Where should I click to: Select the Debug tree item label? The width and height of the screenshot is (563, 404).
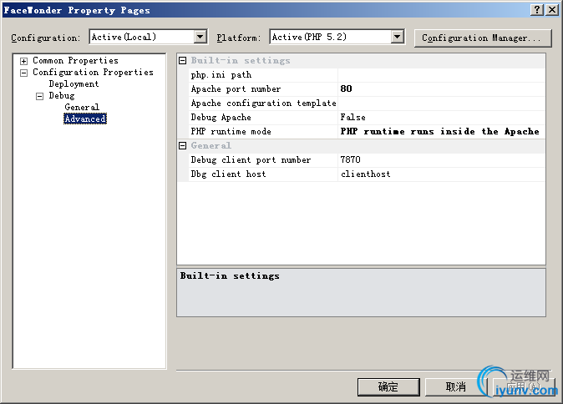[x=62, y=96]
